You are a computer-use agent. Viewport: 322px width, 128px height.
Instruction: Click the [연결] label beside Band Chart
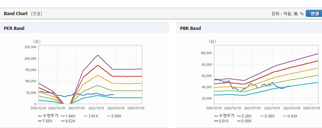click(37, 14)
